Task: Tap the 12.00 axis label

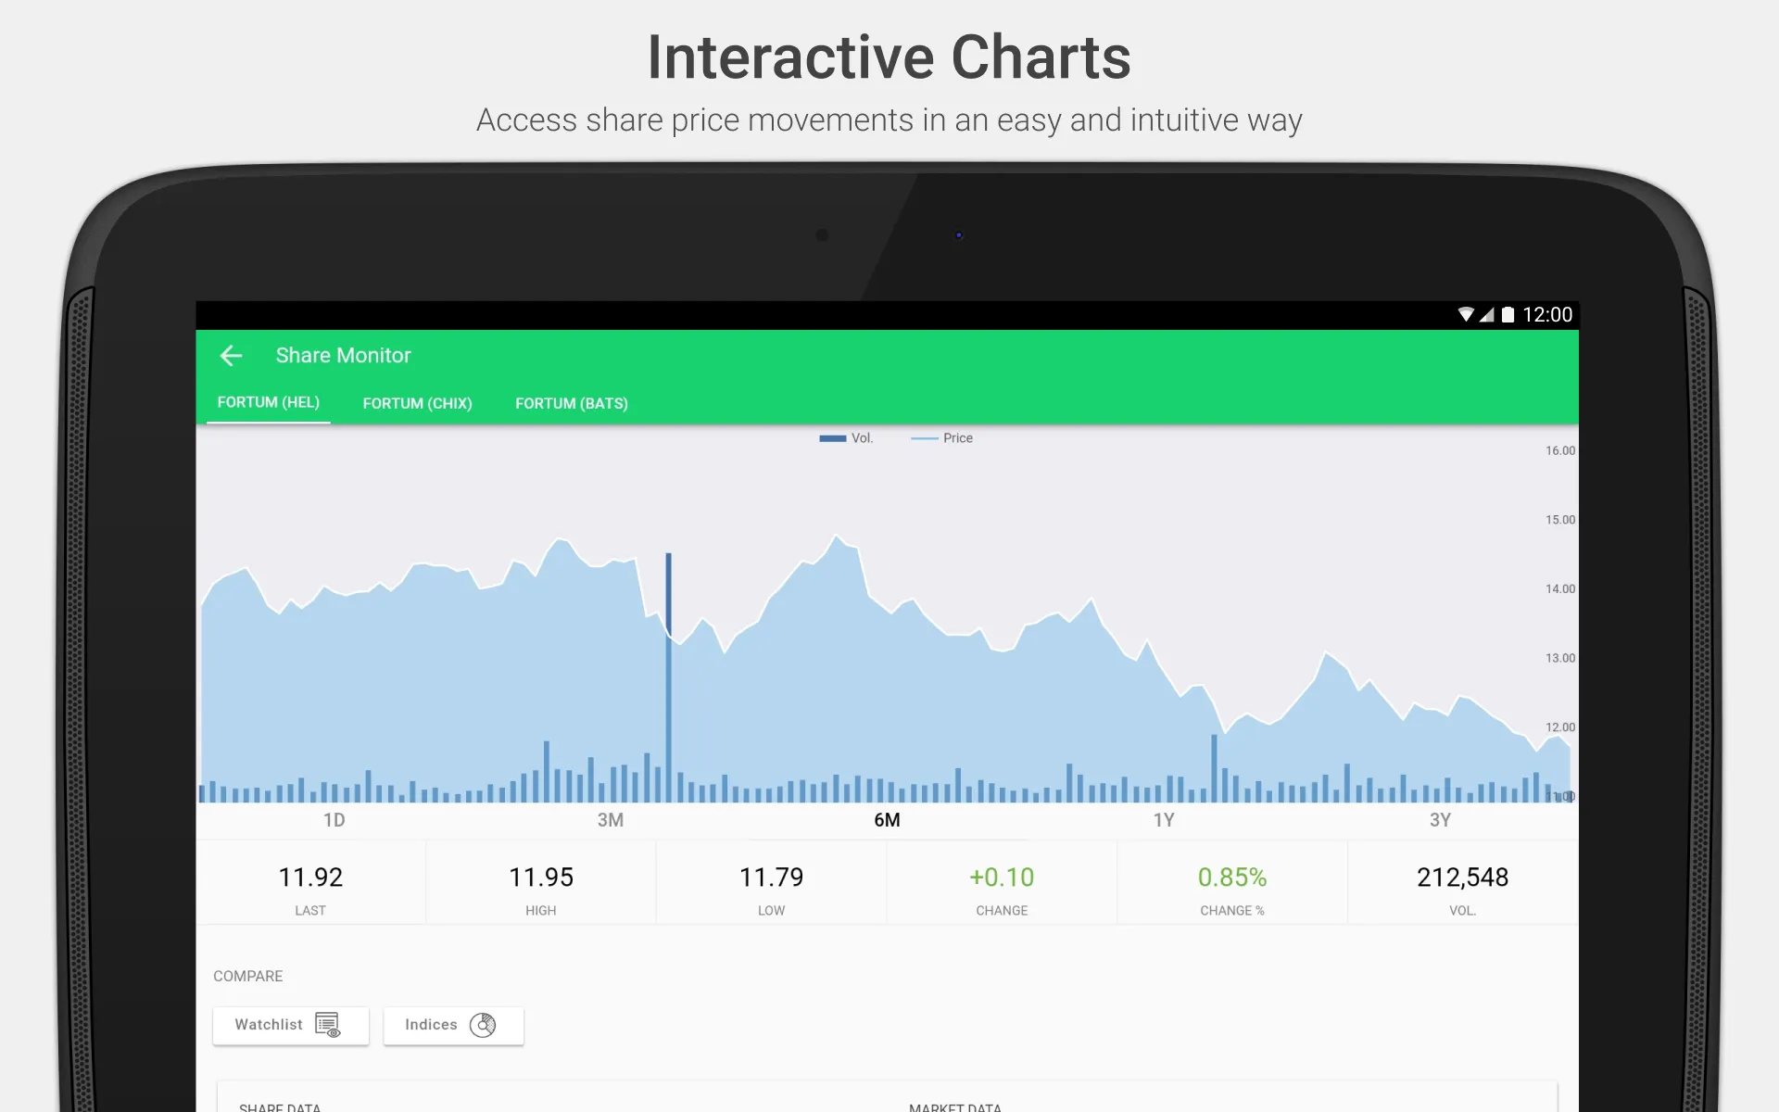Action: 1559,727
